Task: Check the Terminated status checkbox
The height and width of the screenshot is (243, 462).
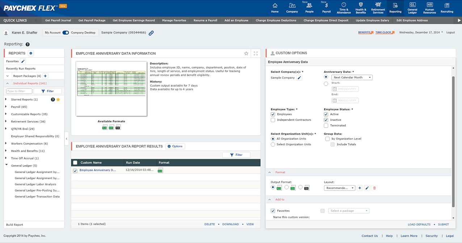Action: (326, 126)
